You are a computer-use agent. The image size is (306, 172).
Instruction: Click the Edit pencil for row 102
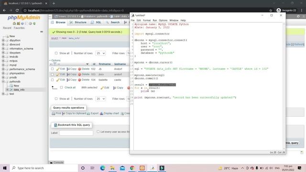pyautogui.click(x=58, y=69)
